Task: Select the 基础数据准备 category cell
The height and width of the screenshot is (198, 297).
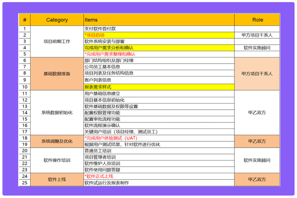Action: tap(57, 74)
